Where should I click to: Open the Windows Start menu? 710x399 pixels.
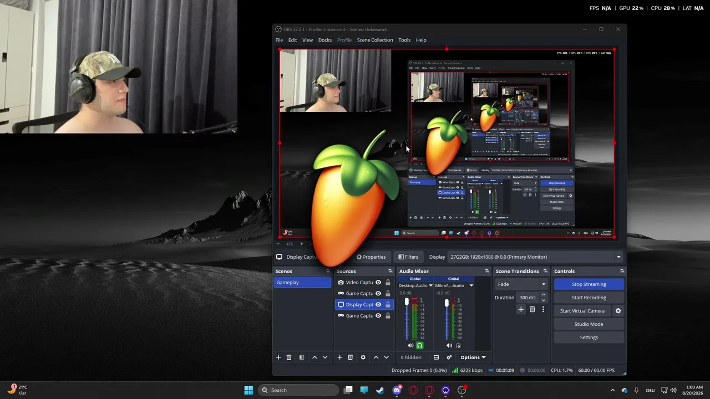click(x=248, y=390)
